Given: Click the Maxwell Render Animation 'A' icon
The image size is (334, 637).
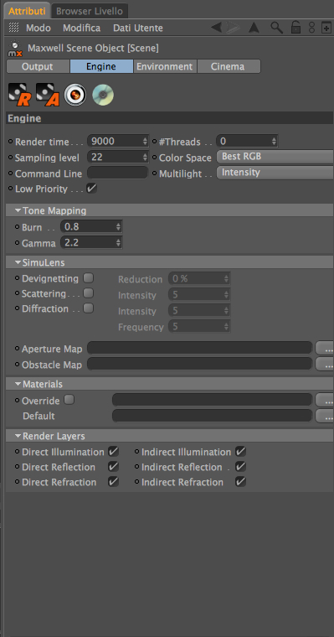Looking at the screenshot, I should coord(48,95).
